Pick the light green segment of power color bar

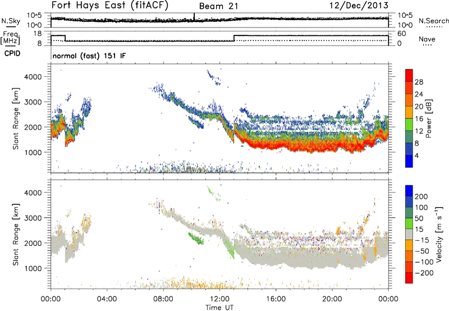[409, 125]
